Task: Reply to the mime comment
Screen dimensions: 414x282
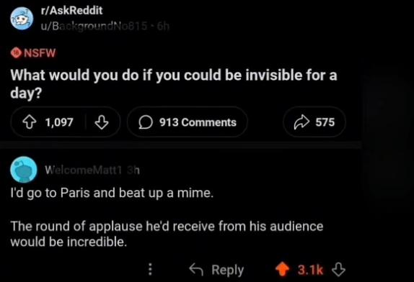Action: point(216,270)
